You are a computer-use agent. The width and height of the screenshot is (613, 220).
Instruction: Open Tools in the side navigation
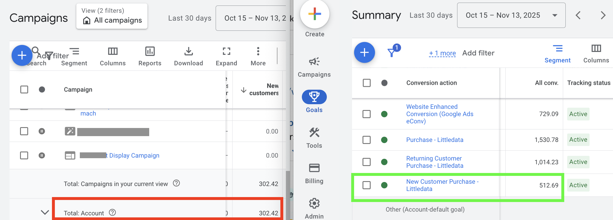[314, 138]
